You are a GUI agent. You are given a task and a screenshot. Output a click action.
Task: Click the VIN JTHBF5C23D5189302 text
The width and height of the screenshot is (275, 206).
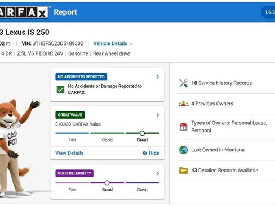click(x=52, y=43)
